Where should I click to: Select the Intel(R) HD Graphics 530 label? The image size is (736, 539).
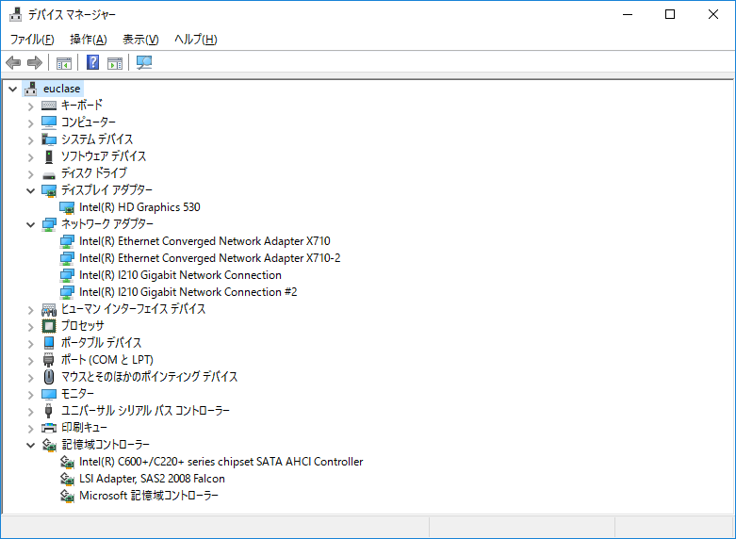pos(139,207)
